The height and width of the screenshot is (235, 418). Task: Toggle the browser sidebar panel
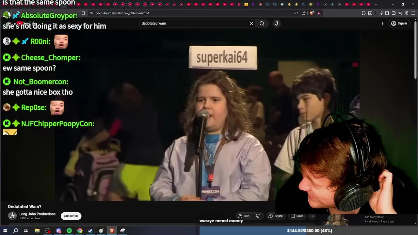point(387,13)
